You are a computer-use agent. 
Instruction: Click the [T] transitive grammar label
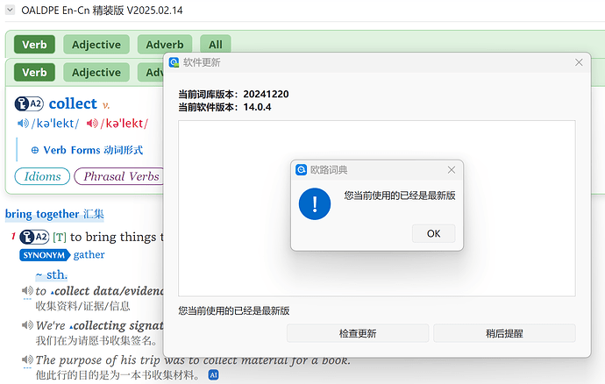(60, 237)
